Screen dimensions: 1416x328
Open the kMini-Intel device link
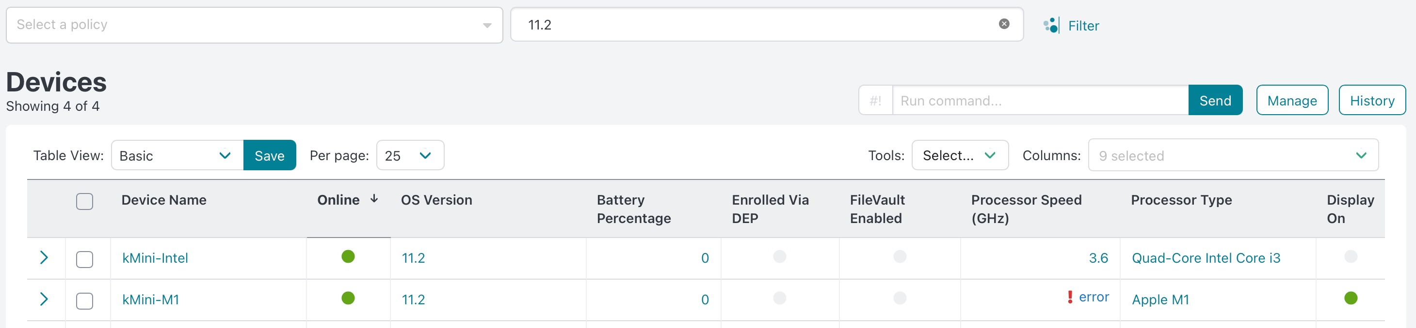click(x=155, y=258)
